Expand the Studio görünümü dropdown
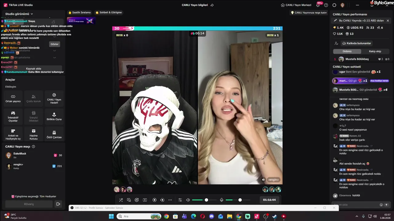 19,14
